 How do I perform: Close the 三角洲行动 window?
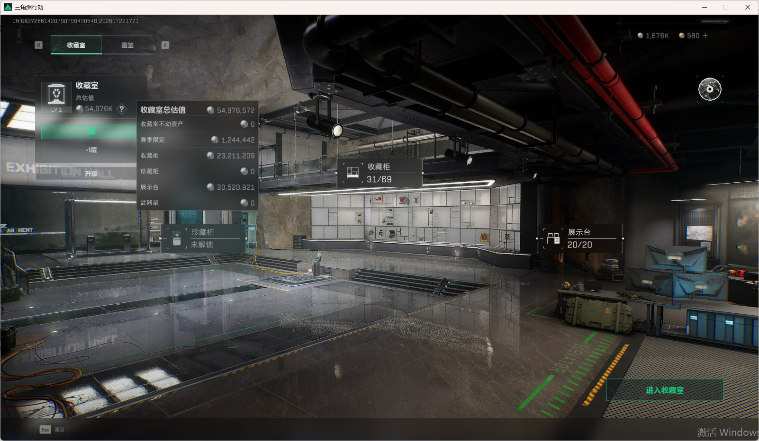click(748, 7)
